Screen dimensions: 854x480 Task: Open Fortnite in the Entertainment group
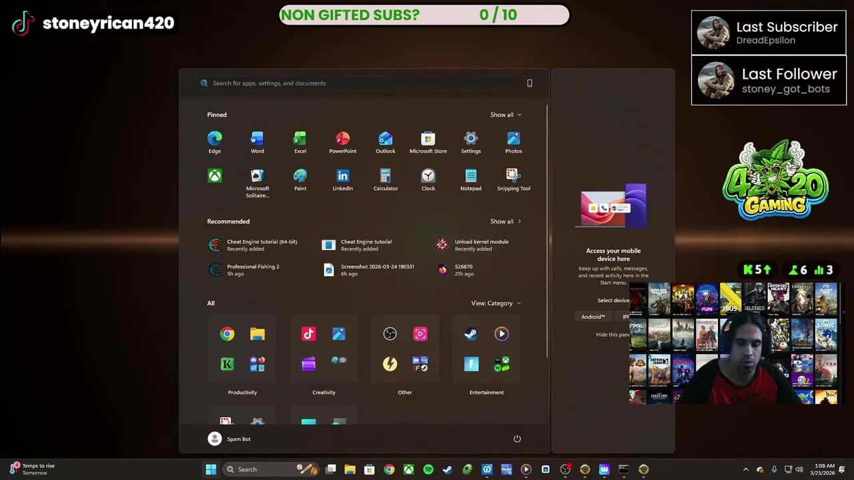471,364
